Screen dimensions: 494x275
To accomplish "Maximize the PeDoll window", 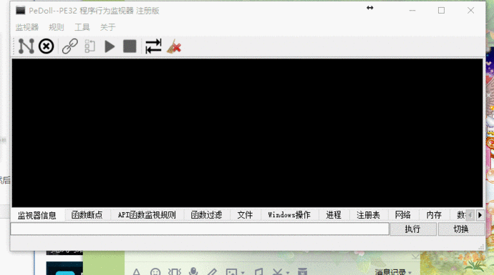I will 442,11.
